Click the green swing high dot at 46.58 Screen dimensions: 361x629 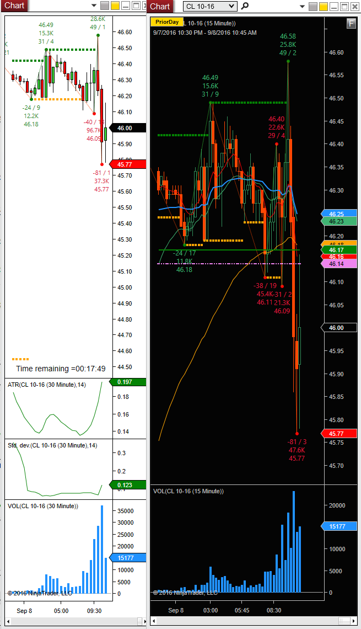point(288,61)
